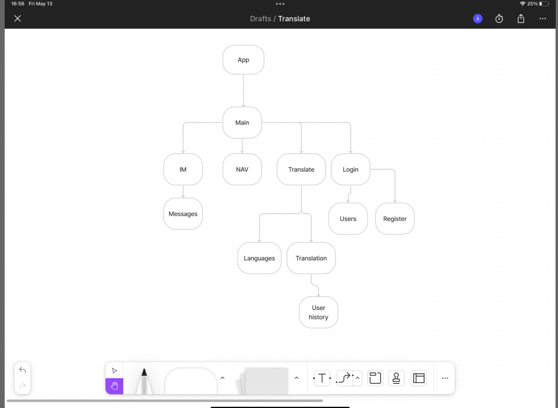558x408 pixels.
Task: Switch to the select pointer tool
Action: tap(114, 371)
